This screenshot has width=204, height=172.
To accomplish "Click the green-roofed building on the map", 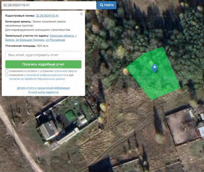I will pos(71,116).
